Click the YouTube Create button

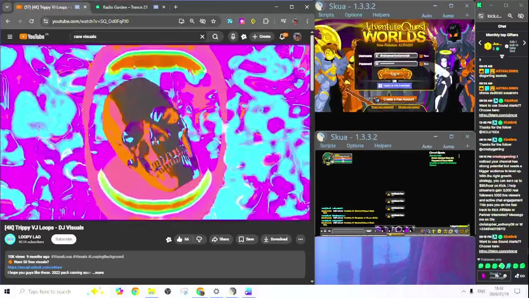(261, 36)
